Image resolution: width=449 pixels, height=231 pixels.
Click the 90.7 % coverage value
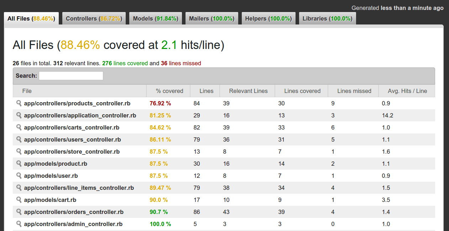tap(158, 212)
